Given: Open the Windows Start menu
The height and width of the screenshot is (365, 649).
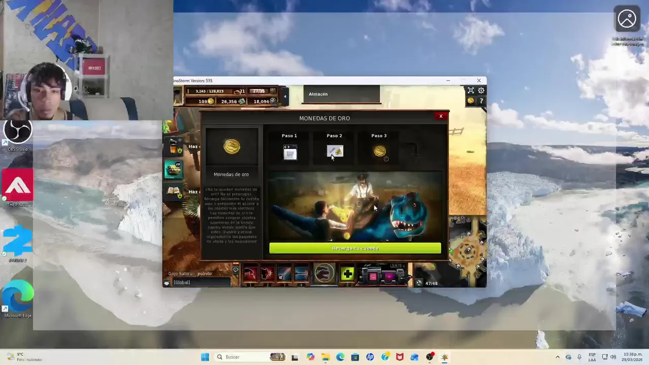Looking at the screenshot, I should coord(205,357).
